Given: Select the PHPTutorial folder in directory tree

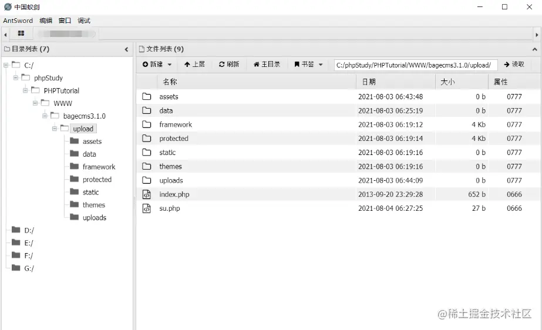Looking at the screenshot, I should [62, 90].
